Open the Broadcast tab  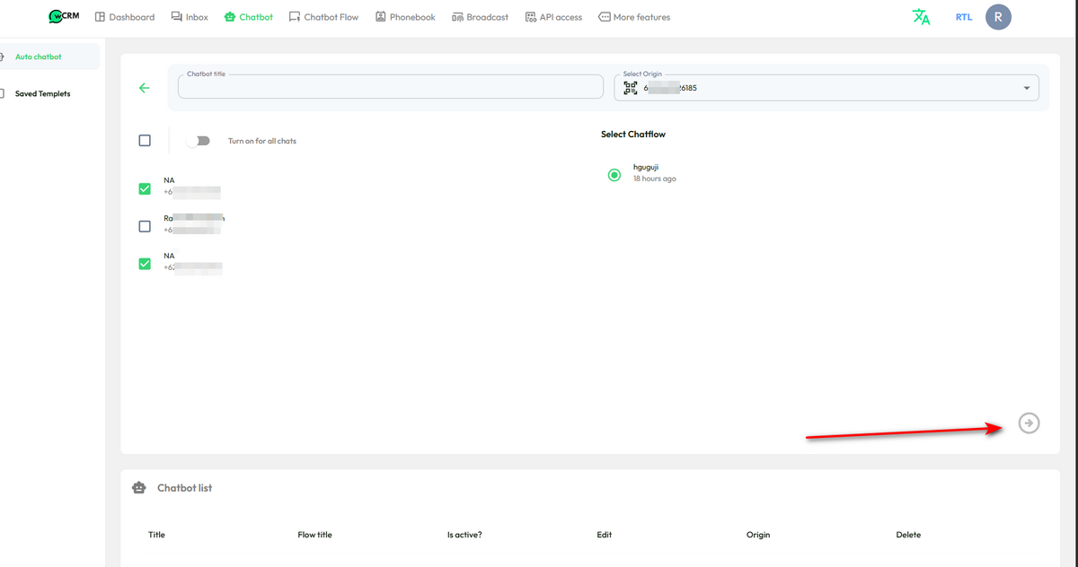pos(481,17)
